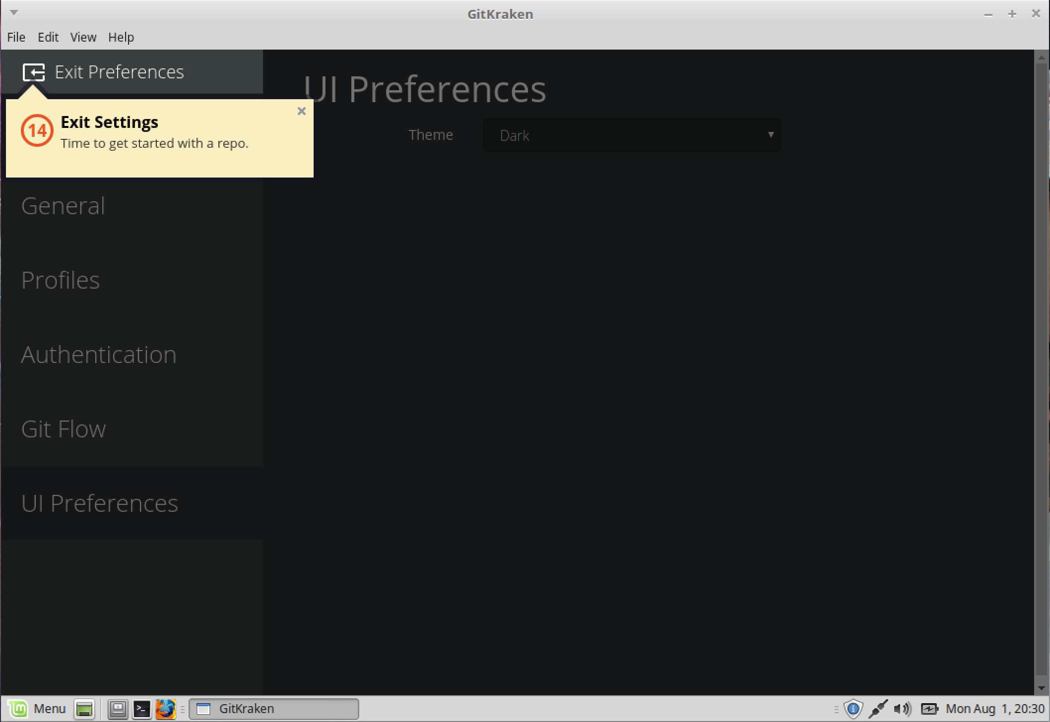This screenshot has width=1050, height=722.
Task: Open the Edit menu
Action: [48, 37]
